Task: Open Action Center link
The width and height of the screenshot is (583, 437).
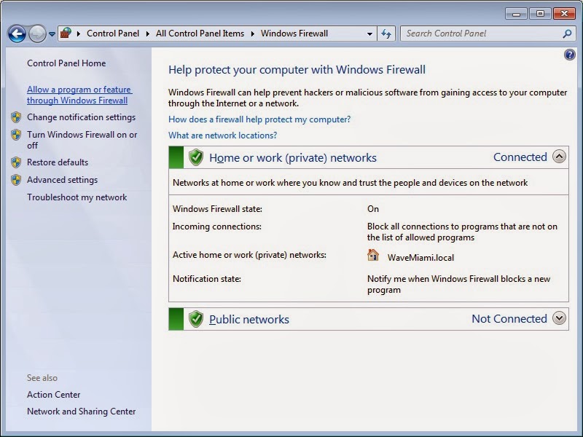Action: (x=53, y=394)
